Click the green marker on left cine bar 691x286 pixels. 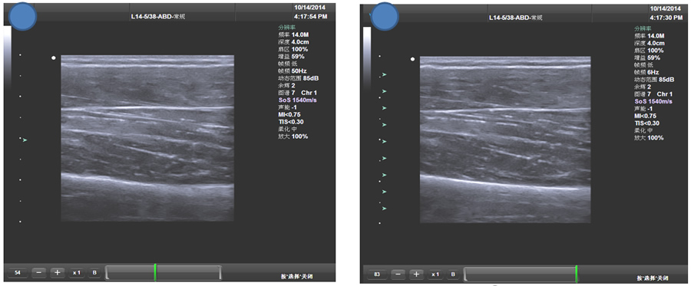point(155,273)
